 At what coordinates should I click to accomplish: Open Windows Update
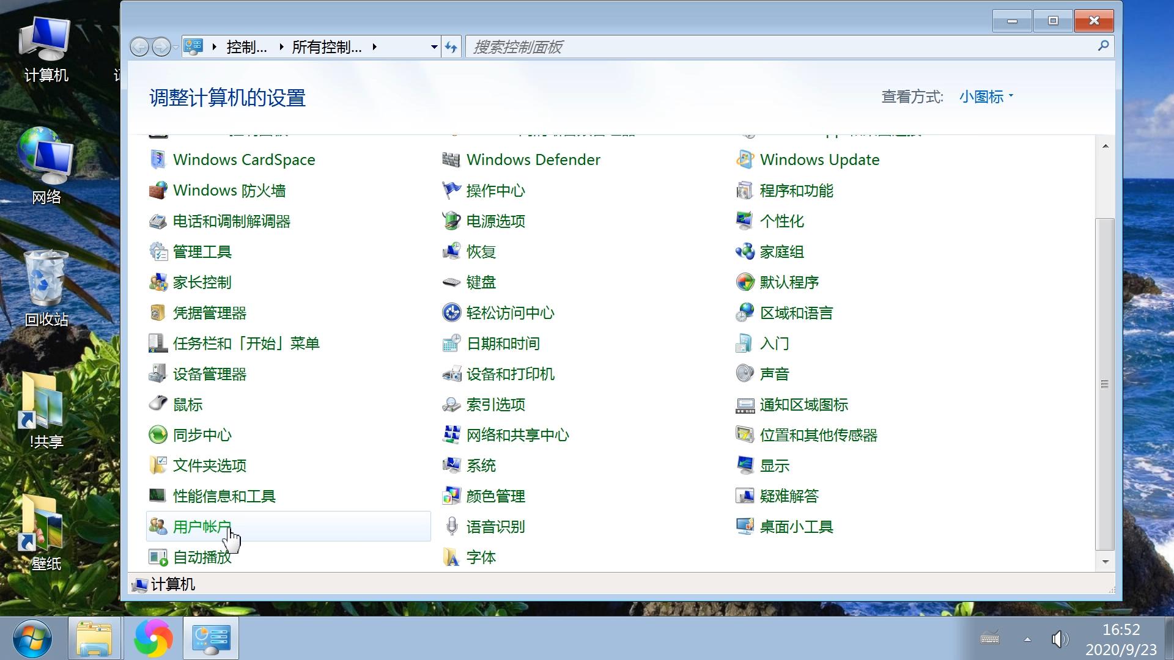pos(819,159)
